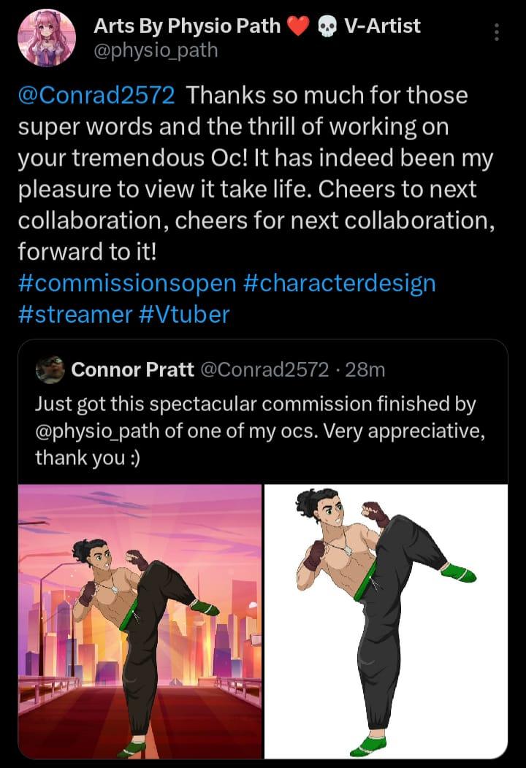This screenshot has height=768, width=526.
Task: Click Connor Pratt's small profile avatar
Action: [x=50, y=370]
